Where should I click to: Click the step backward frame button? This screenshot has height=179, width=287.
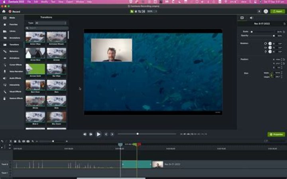(x=91, y=134)
